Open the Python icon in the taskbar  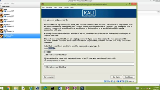(23, 88)
